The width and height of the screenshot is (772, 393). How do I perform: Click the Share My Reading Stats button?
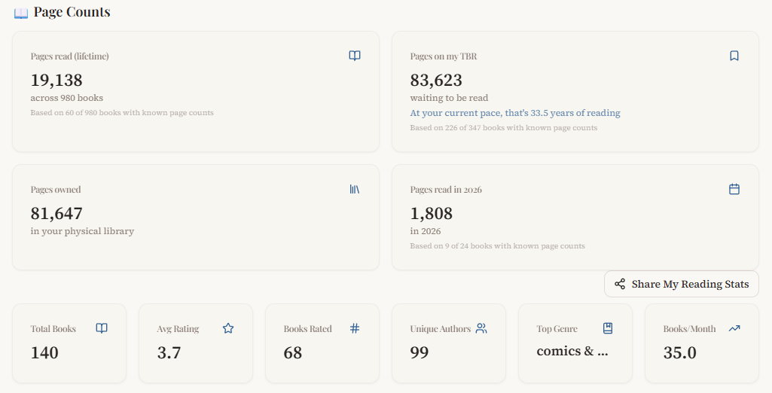coord(682,284)
